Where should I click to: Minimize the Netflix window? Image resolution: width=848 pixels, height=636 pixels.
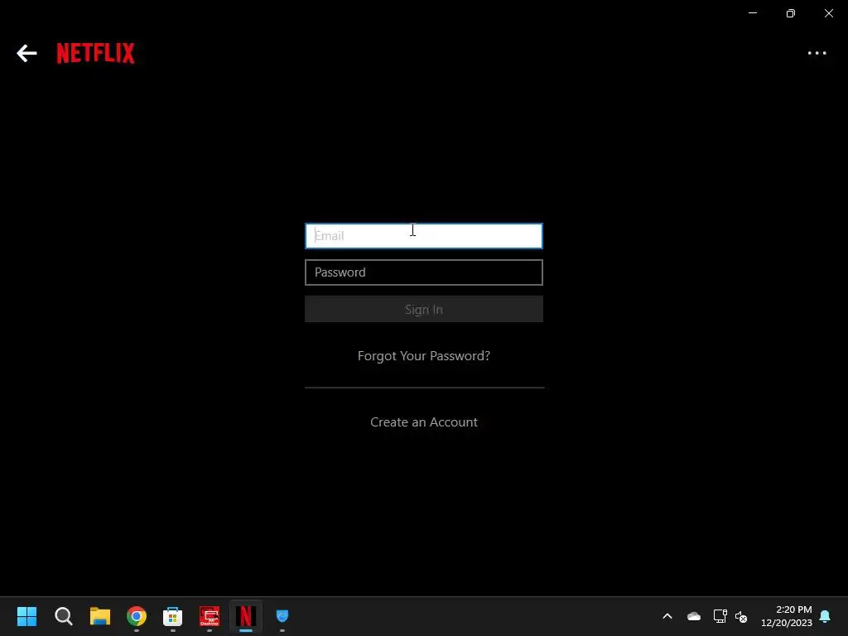(752, 13)
